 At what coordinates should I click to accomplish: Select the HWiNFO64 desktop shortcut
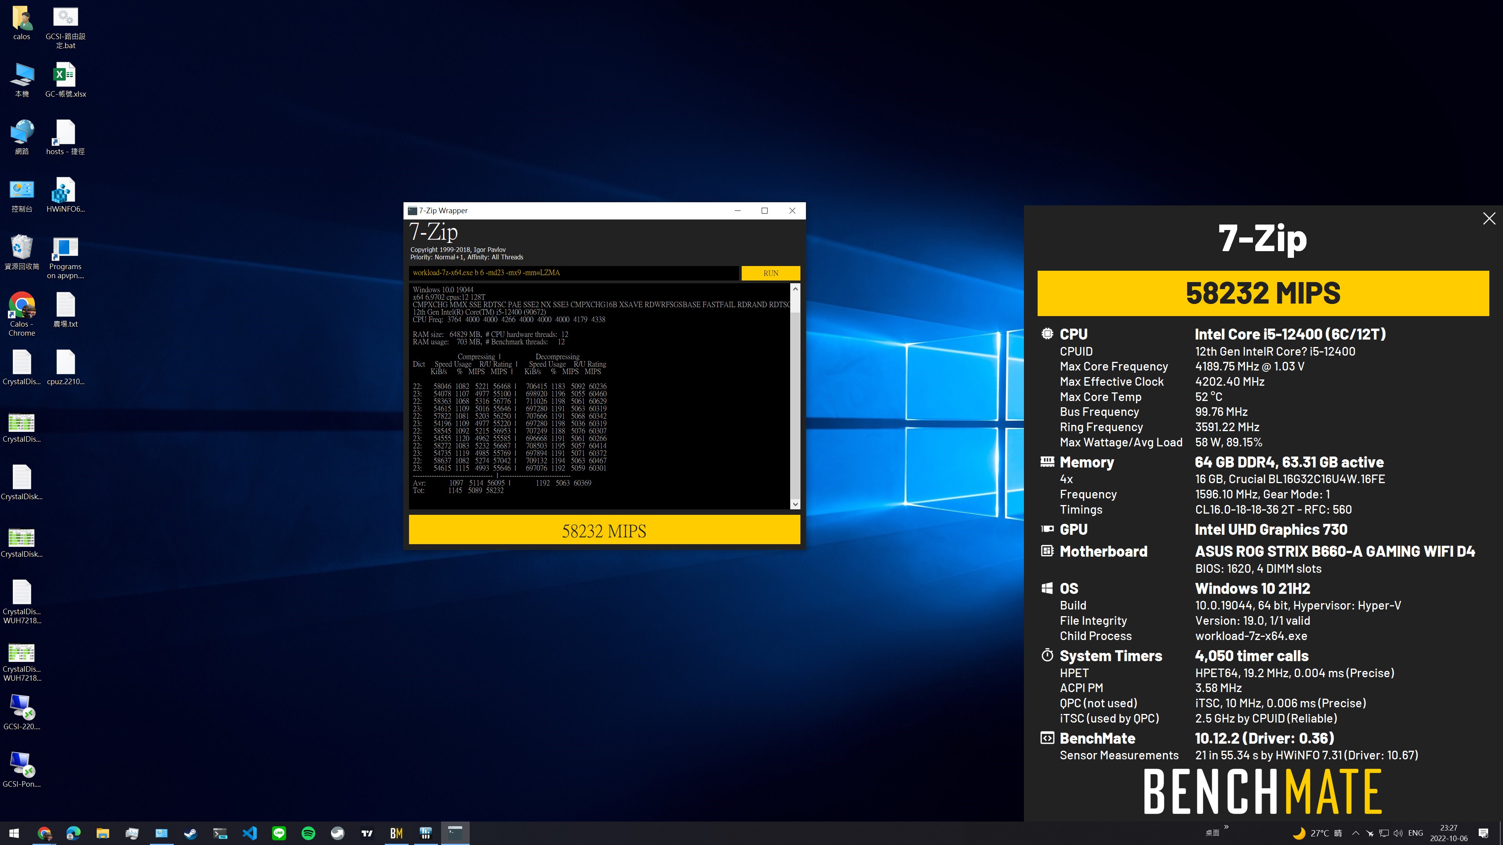pos(65,195)
